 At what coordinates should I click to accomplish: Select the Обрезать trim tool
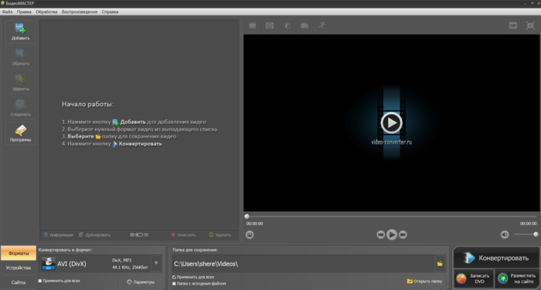coord(20,57)
